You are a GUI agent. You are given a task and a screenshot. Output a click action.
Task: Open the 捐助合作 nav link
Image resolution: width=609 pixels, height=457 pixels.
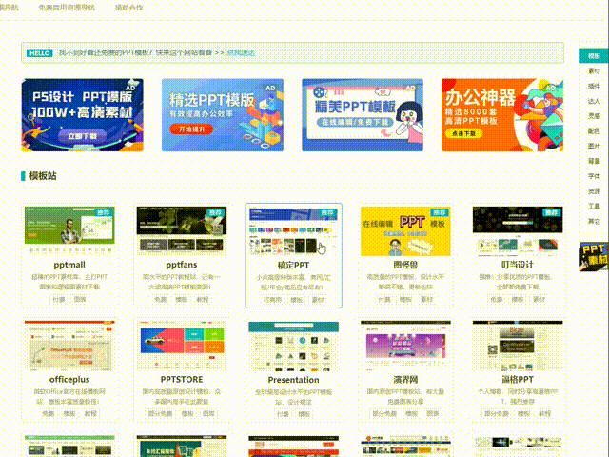click(129, 8)
